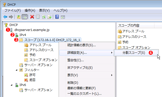
Task: Click the スコープ オプション icon in the tree
Action: click(x=26, y=60)
